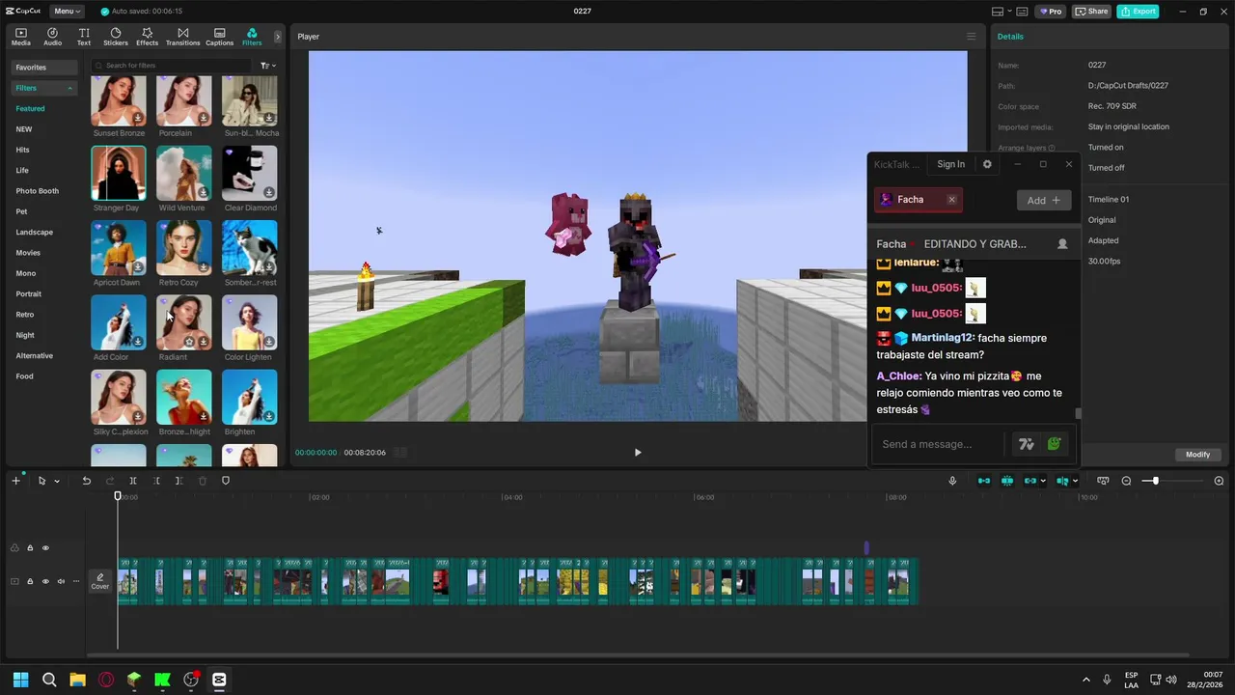Choose the Wild Venture filter thumbnail
Image resolution: width=1235 pixels, height=695 pixels.
click(183, 173)
